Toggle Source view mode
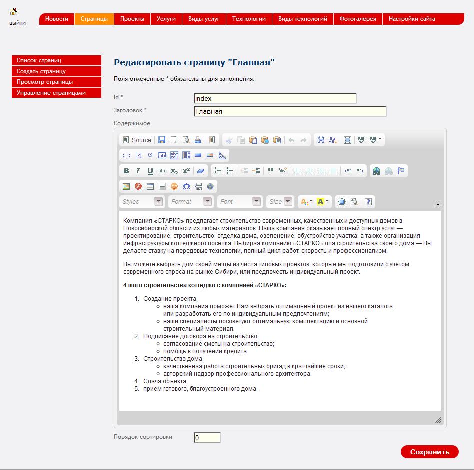The height and width of the screenshot is (470, 474). pos(137,140)
